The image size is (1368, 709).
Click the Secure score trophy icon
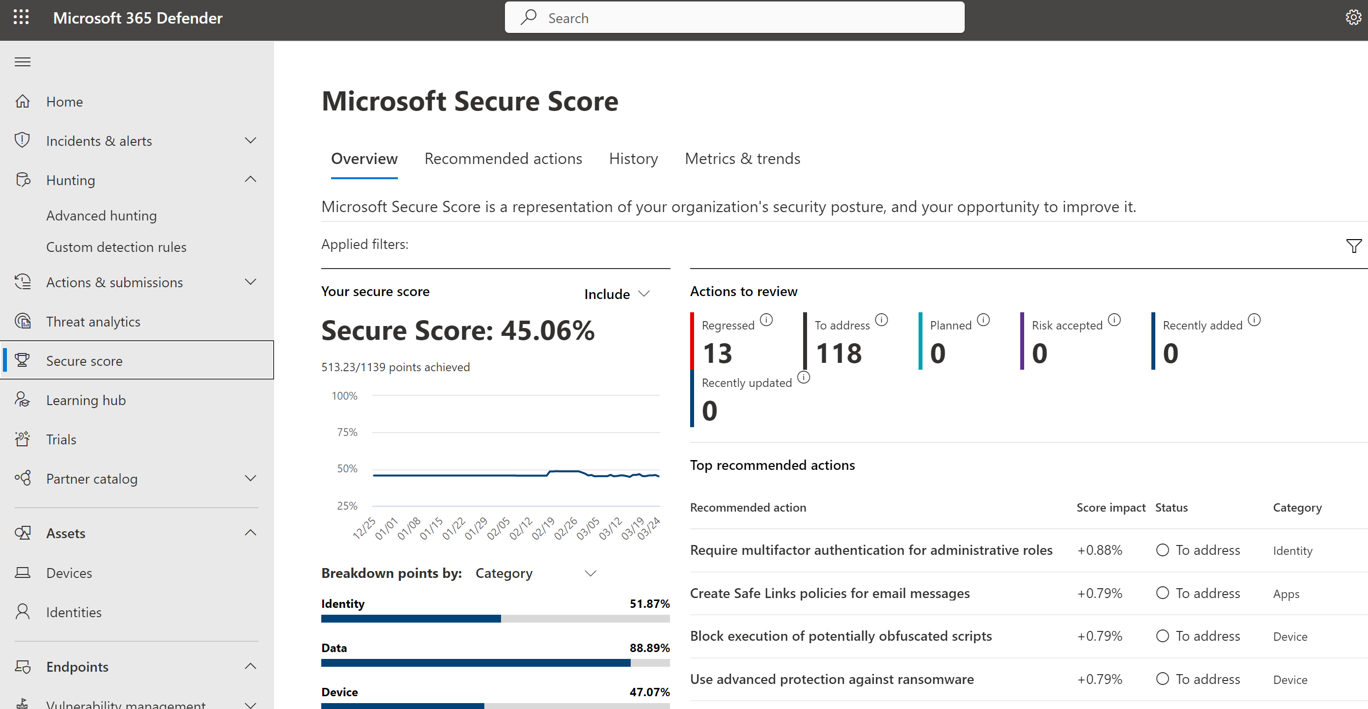[x=22, y=360]
